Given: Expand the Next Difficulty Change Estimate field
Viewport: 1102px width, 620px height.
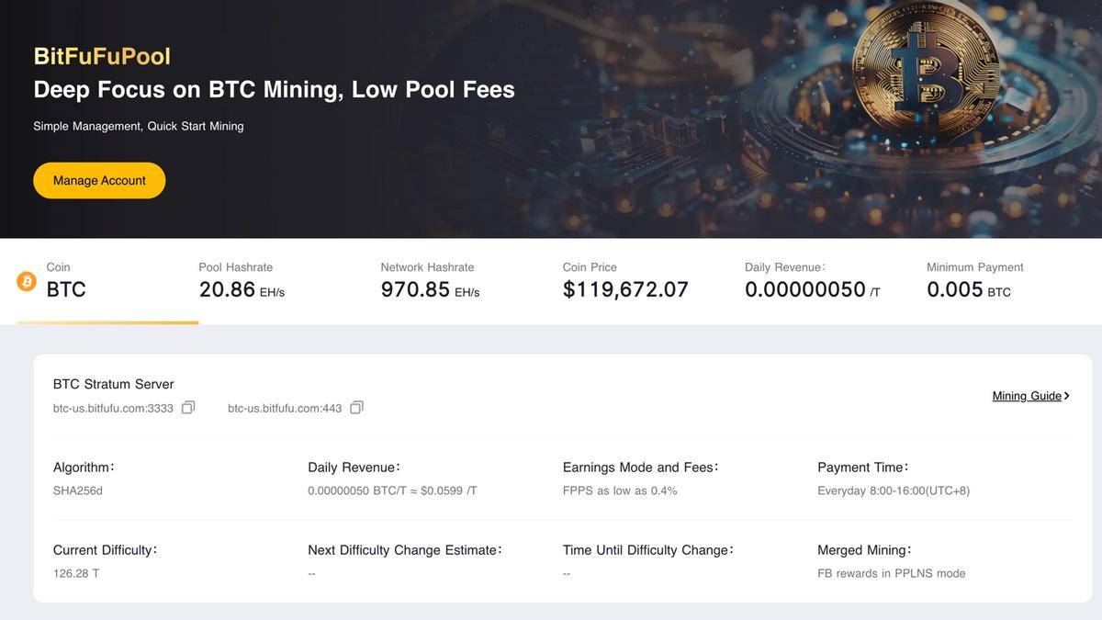Looking at the screenshot, I should [309, 571].
